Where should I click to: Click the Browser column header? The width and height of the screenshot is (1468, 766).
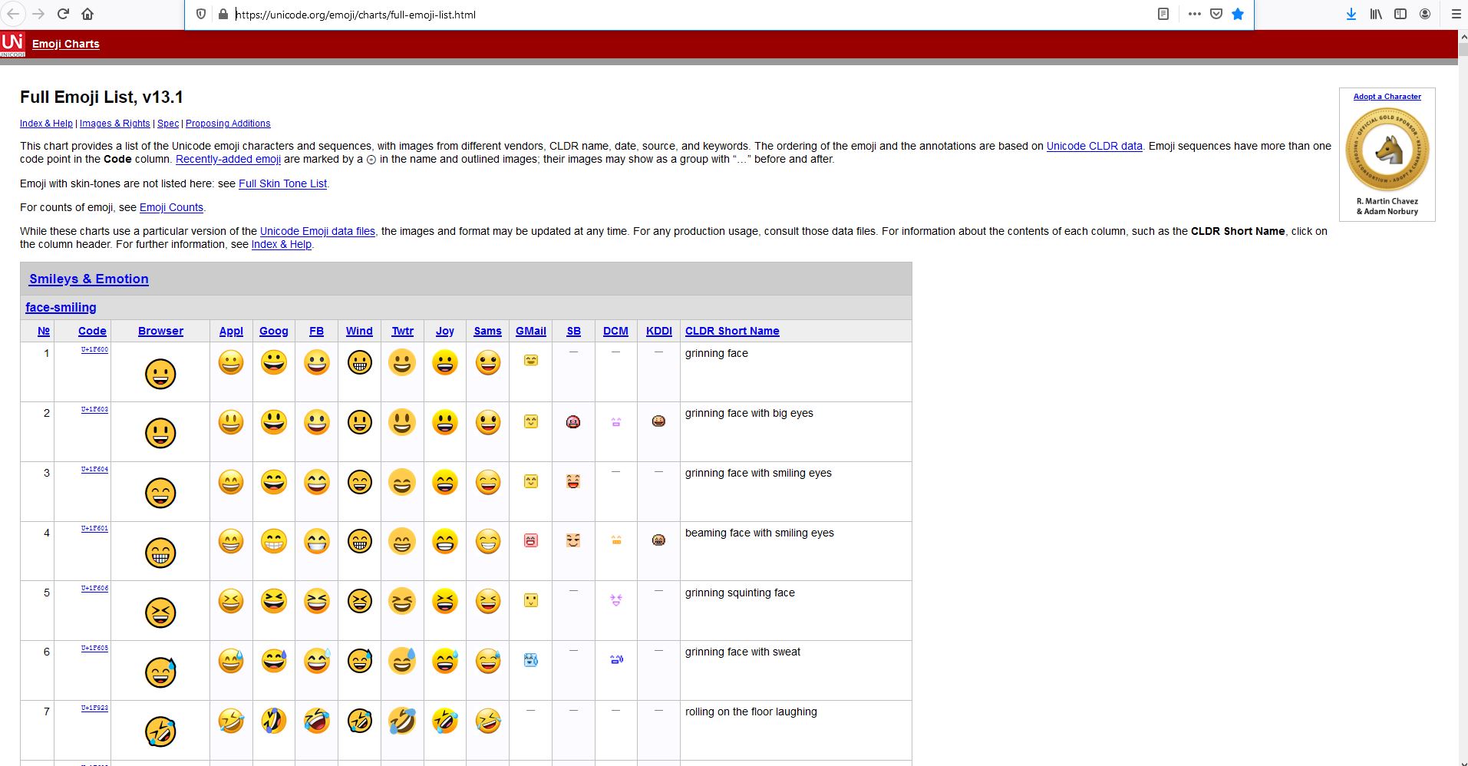click(x=160, y=331)
